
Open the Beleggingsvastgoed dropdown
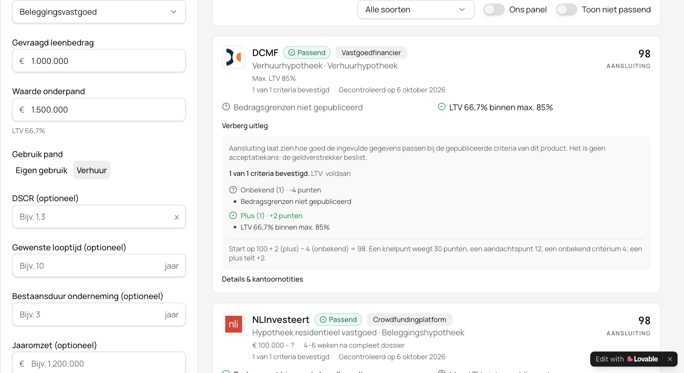99,12
